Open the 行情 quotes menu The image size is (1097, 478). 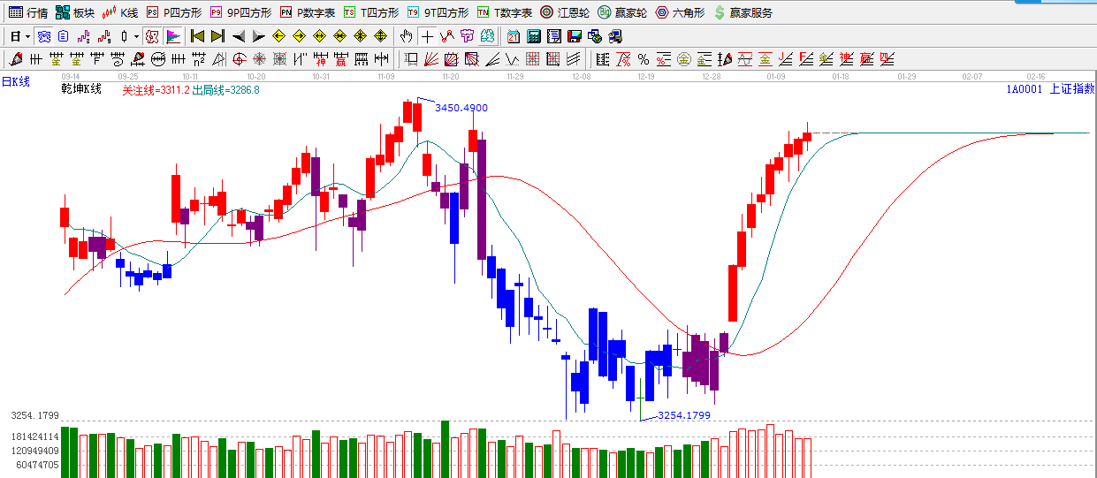click(x=27, y=12)
